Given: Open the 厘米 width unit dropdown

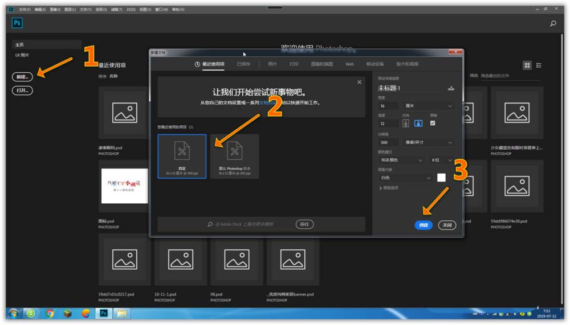Looking at the screenshot, I should 428,106.
